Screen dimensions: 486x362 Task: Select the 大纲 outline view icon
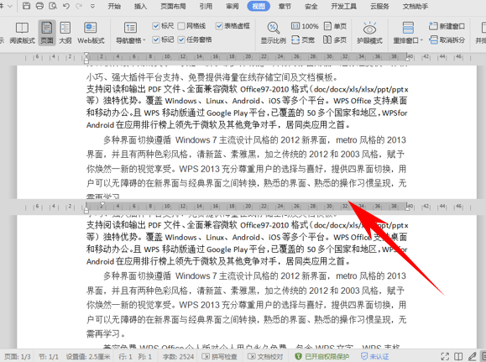[x=65, y=33]
